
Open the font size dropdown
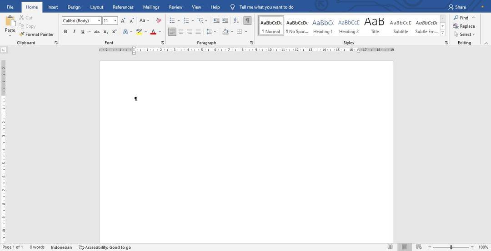[x=115, y=21]
